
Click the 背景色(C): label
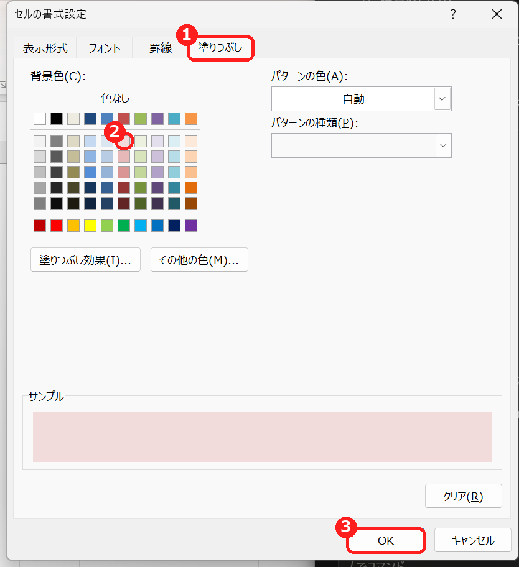(58, 76)
